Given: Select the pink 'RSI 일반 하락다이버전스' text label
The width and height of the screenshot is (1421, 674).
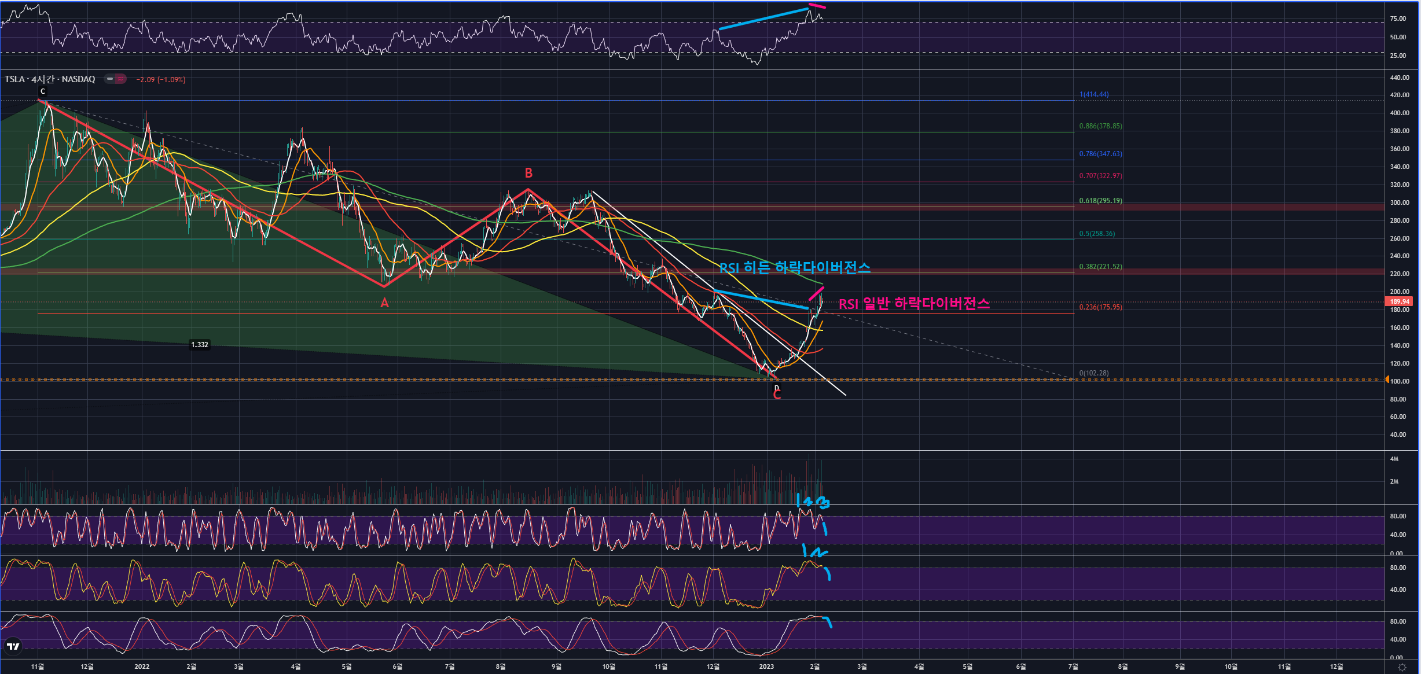Looking at the screenshot, I should 914,304.
